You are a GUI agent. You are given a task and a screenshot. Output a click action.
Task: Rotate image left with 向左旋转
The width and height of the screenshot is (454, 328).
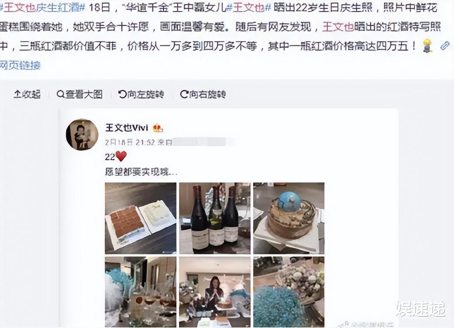pyautogui.click(x=141, y=94)
